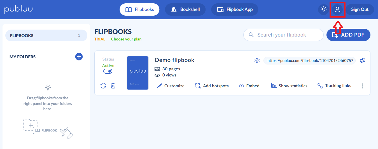Add a new folder with plus icon

coord(79,57)
